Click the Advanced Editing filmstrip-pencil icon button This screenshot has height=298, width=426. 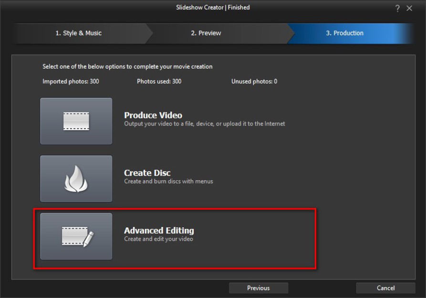(76, 236)
